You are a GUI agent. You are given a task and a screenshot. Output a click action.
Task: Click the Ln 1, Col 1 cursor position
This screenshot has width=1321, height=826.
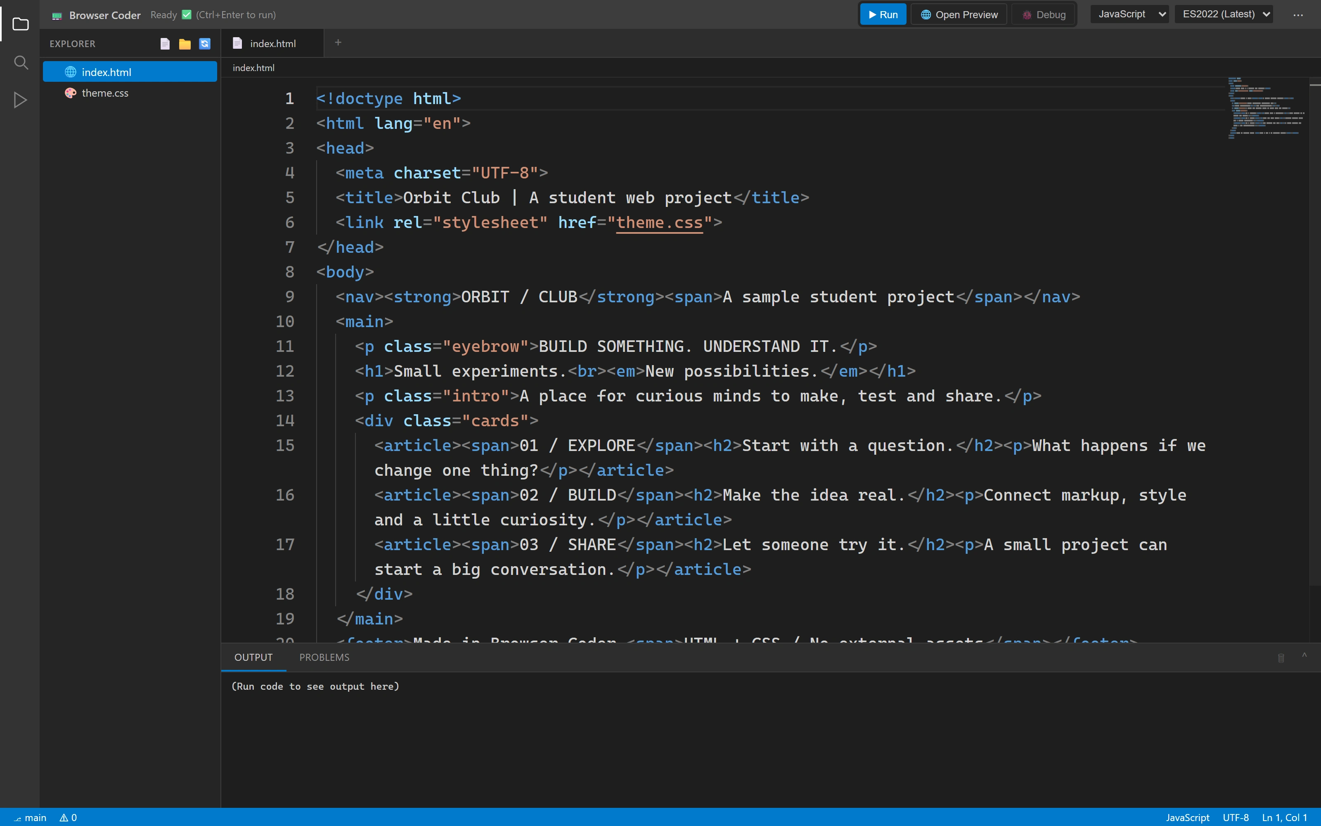click(1284, 817)
